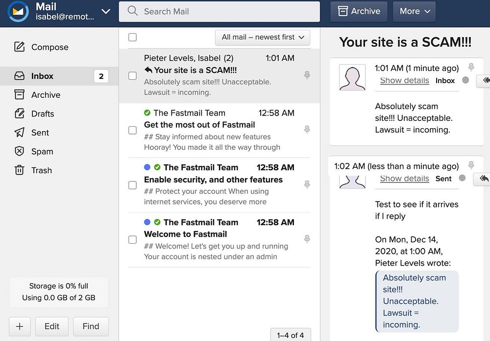This screenshot has height=341, width=490.
Task: Click the Search Mail field
Action: tap(220, 11)
